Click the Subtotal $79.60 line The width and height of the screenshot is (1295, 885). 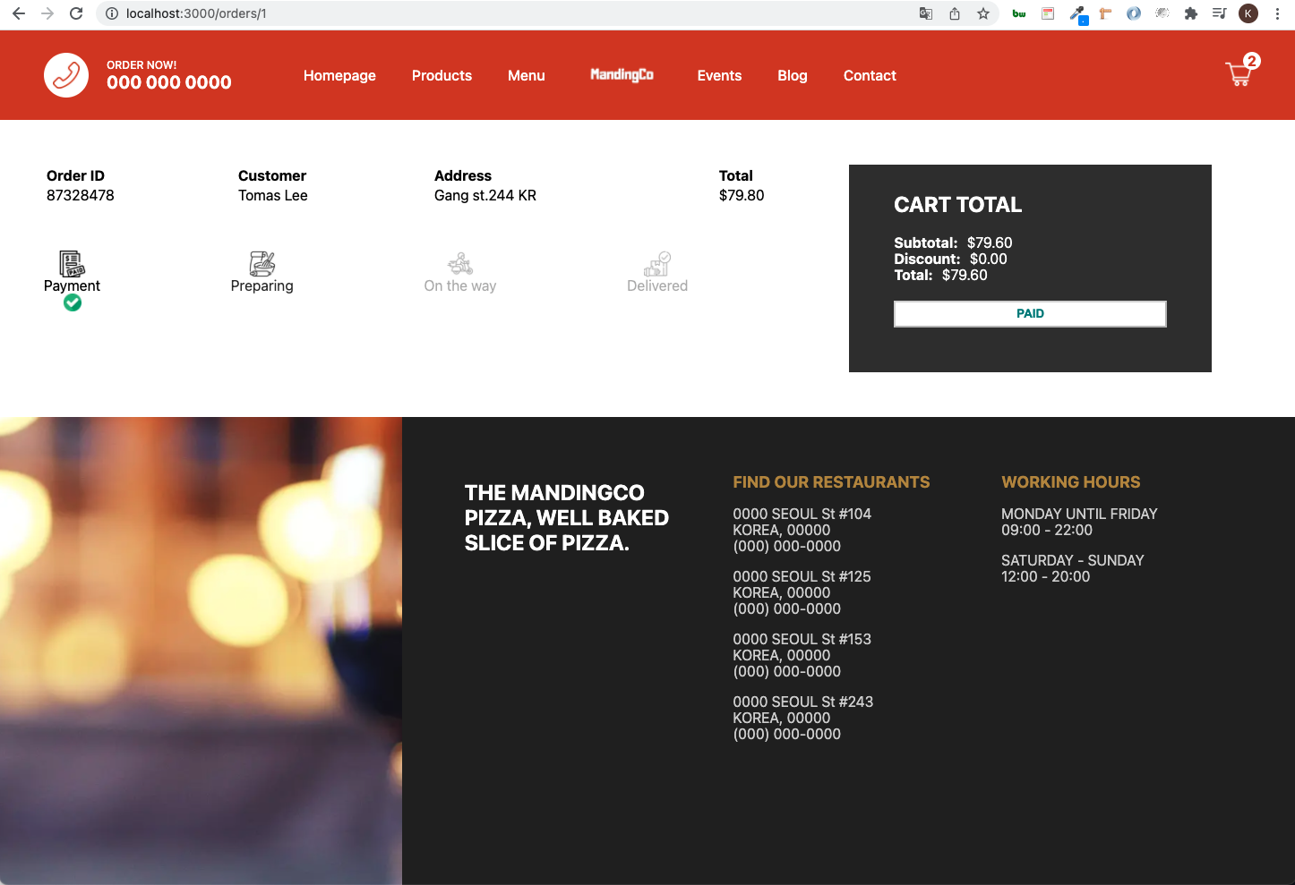(953, 243)
